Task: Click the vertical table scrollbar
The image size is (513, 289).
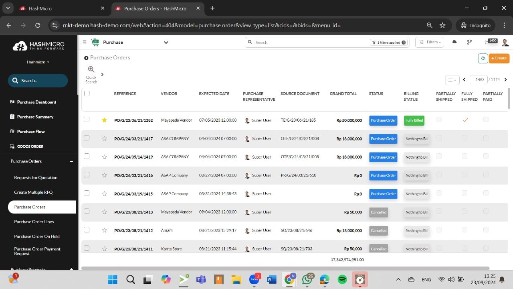Action: (509, 98)
